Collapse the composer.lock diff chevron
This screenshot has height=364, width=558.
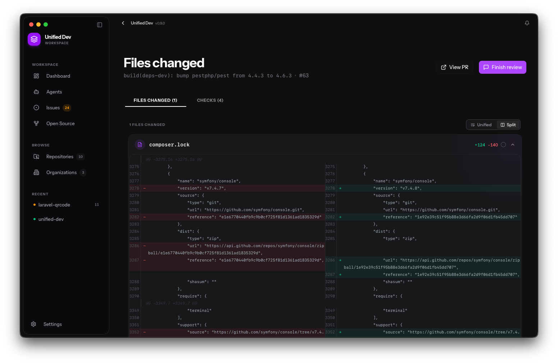513,145
